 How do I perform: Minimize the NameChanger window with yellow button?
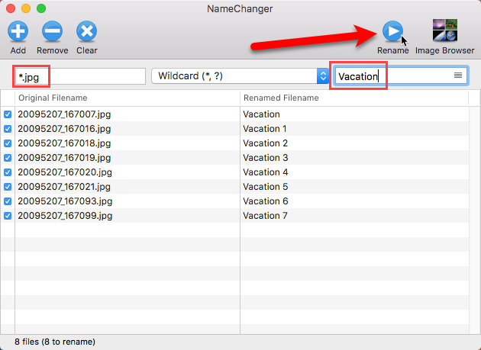click(26, 8)
